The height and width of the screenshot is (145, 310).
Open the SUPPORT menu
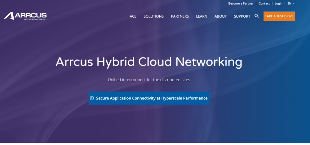[x=242, y=16]
